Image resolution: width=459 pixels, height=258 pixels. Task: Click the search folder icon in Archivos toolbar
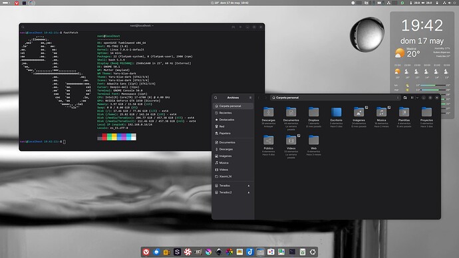click(x=405, y=98)
